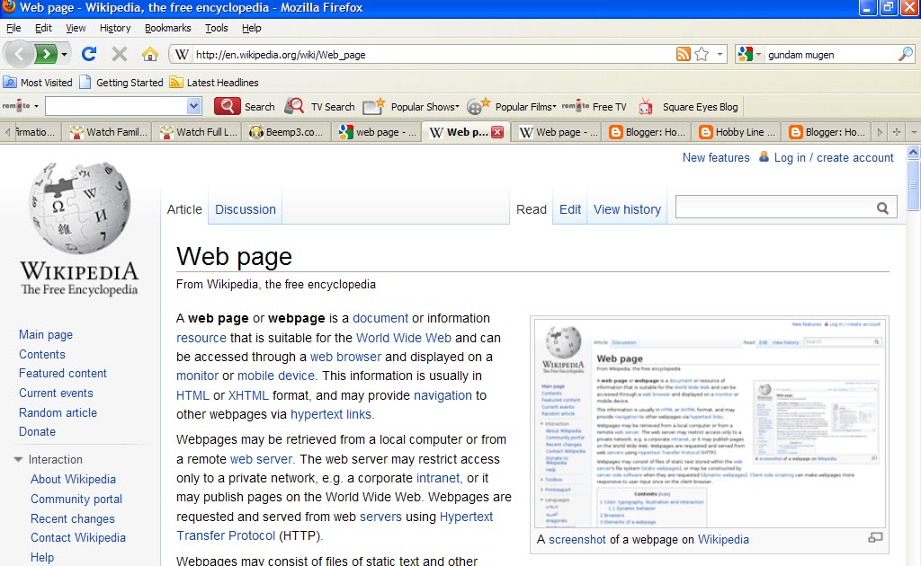This screenshot has width=921, height=566.
Task: Close the active Web page tab
Action: pos(497,132)
